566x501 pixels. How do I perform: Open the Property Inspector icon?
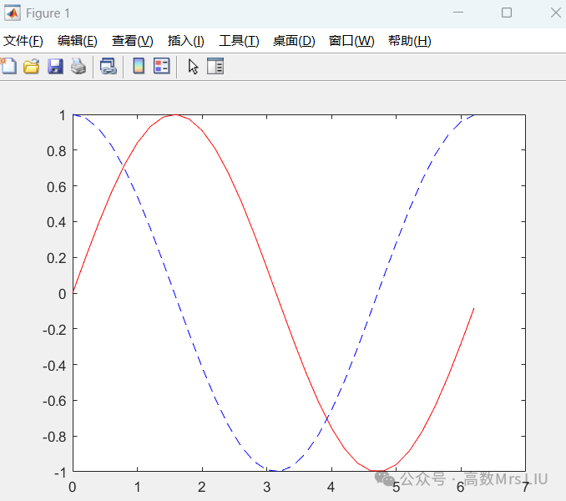pos(215,67)
